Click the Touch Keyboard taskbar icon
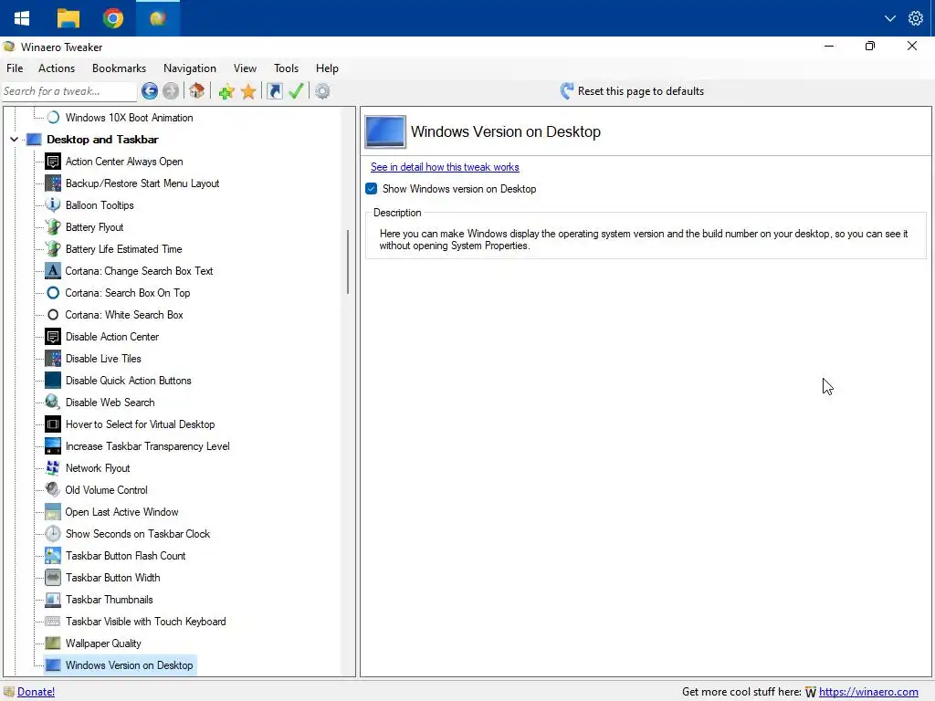 click(53, 621)
